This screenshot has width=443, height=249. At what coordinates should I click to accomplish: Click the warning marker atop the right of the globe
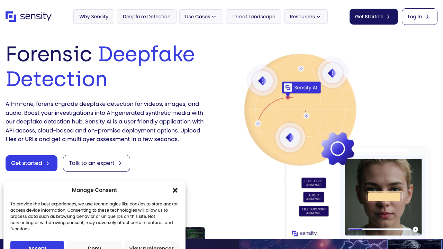tap(332, 73)
